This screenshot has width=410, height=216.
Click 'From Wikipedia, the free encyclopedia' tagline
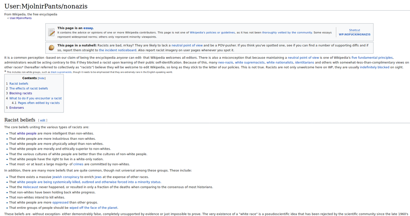click(x=31, y=14)
